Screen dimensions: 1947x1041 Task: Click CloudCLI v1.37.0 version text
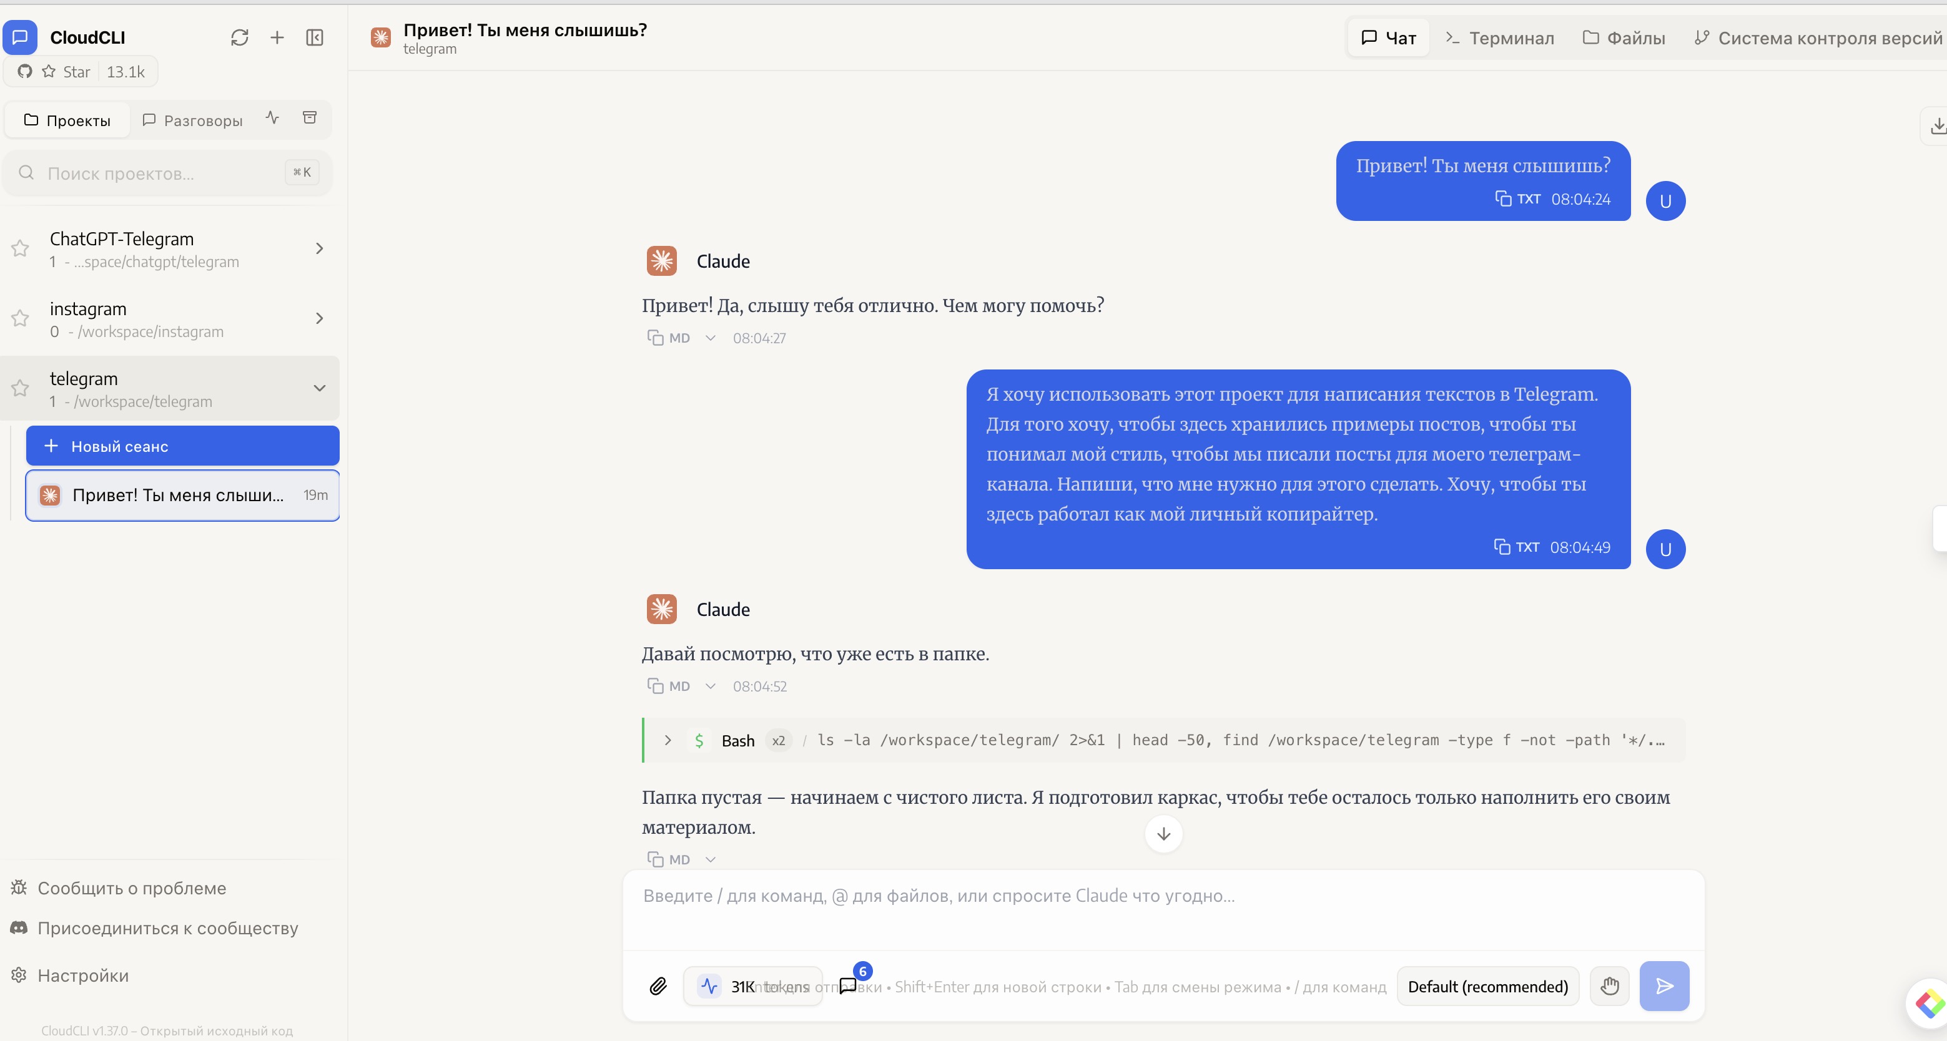pyautogui.click(x=166, y=1030)
